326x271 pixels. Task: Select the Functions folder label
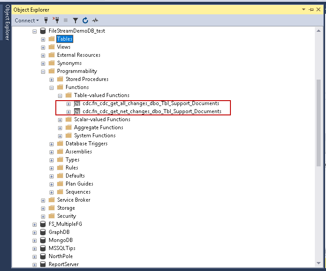click(77, 87)
